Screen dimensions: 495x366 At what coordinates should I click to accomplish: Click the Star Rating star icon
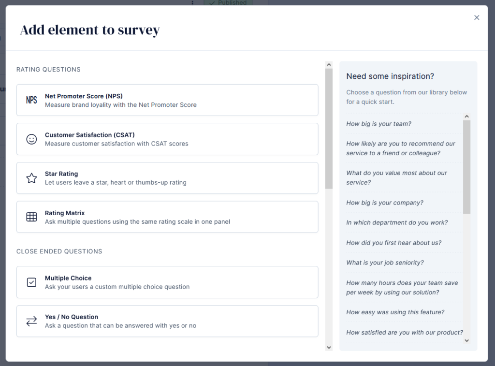pyautogui.click(x=31, y=178)
